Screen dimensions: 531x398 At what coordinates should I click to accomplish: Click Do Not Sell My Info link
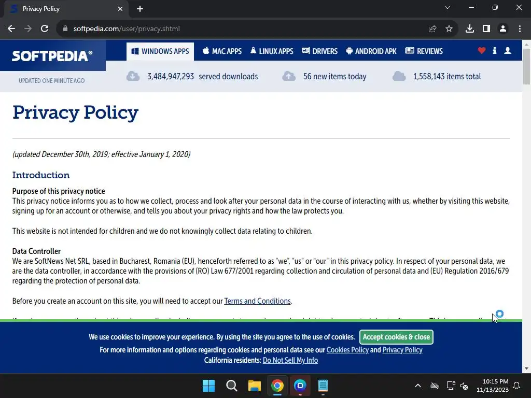click(290, 360)
